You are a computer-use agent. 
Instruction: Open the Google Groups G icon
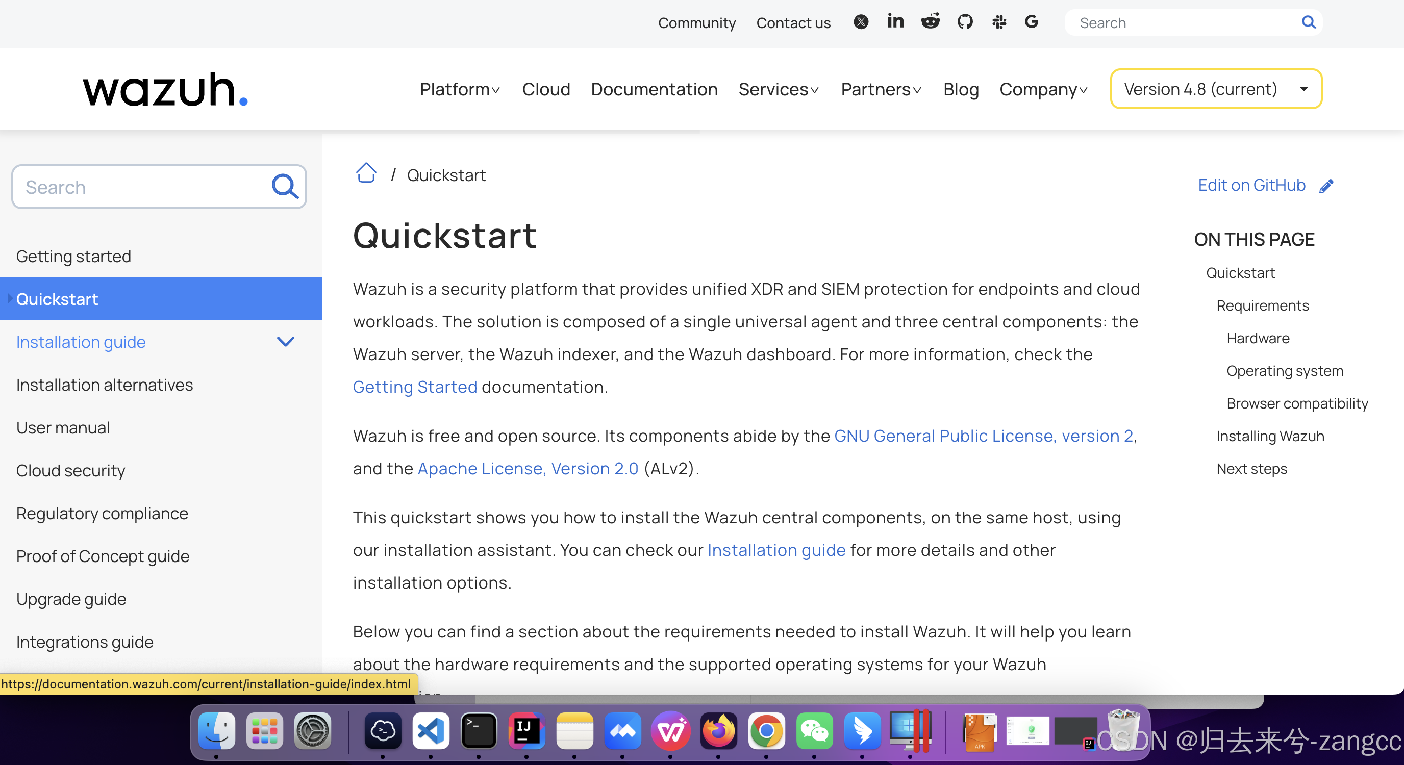(1031, 22)
